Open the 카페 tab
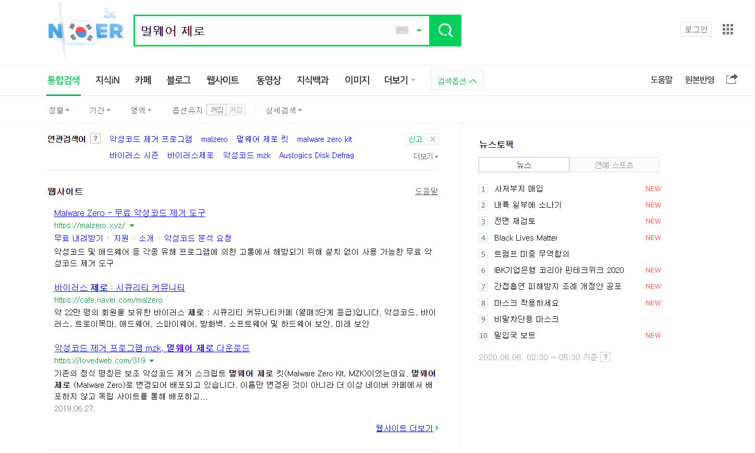755x453 pixels. 143,80
